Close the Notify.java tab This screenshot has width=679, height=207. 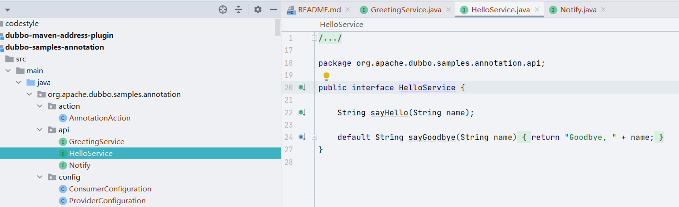(x=602, y=9)
